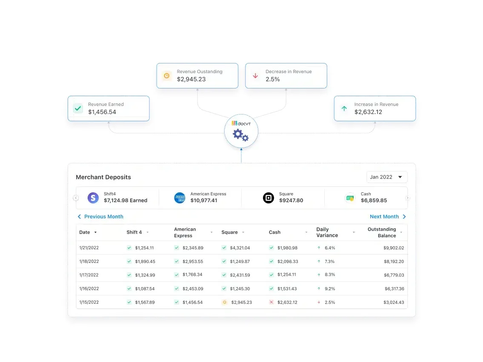Click the $9,902.02 outstanding balance

(394, 248)
